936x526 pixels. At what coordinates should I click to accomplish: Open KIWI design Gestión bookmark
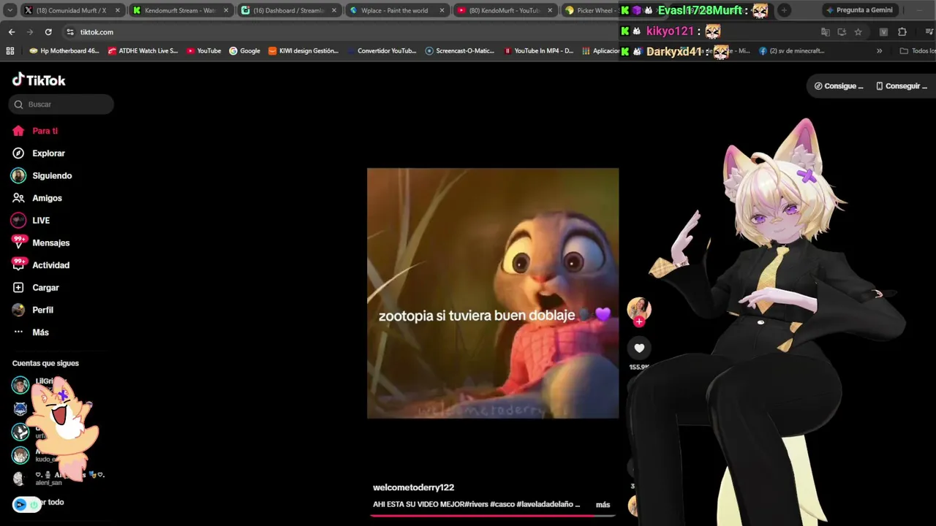coord(303,51)
